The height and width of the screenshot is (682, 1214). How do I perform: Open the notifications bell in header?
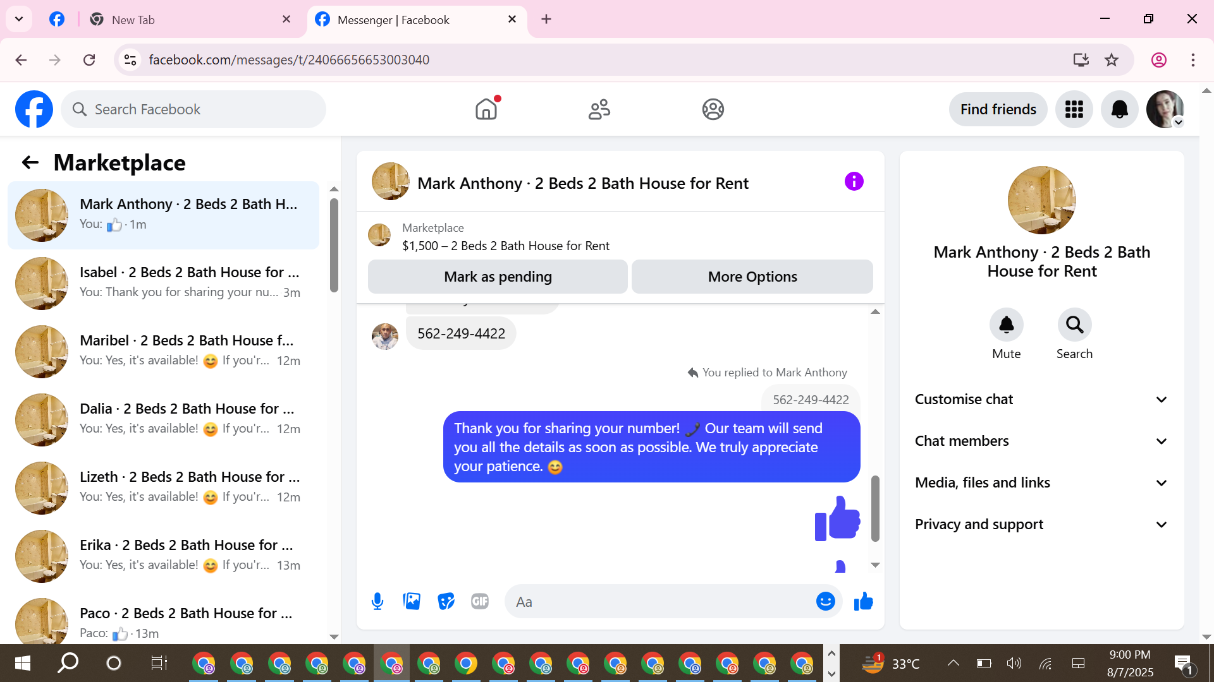(1120, 109)
